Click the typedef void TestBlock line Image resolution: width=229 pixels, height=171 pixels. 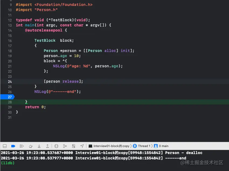pos(53,20)
